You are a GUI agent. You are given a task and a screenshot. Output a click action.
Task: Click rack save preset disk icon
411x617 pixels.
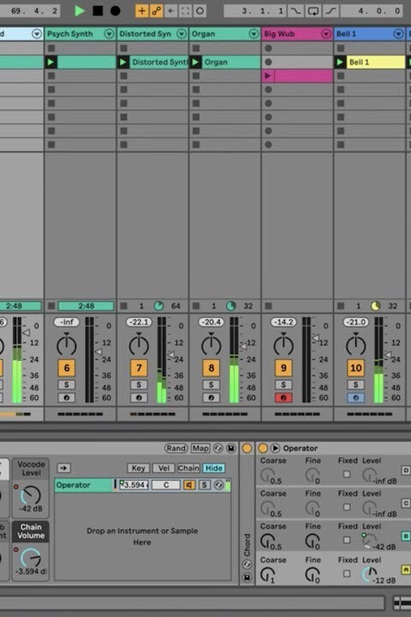pos(231,448)
